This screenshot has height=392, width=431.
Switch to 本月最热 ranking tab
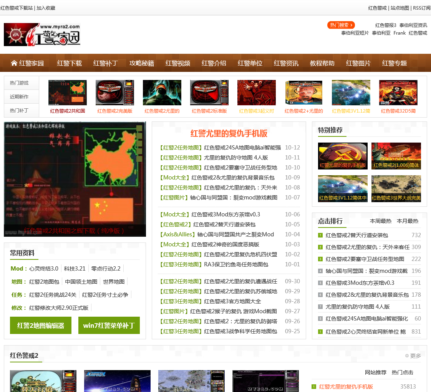(407, 221)
